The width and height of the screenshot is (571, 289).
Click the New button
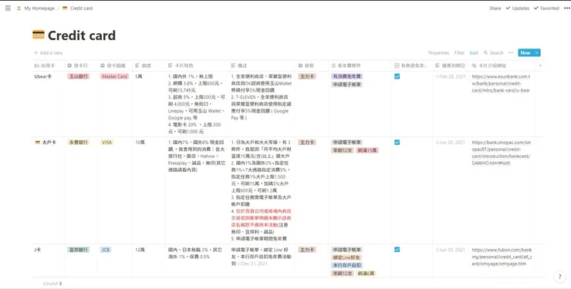(525, 52)
